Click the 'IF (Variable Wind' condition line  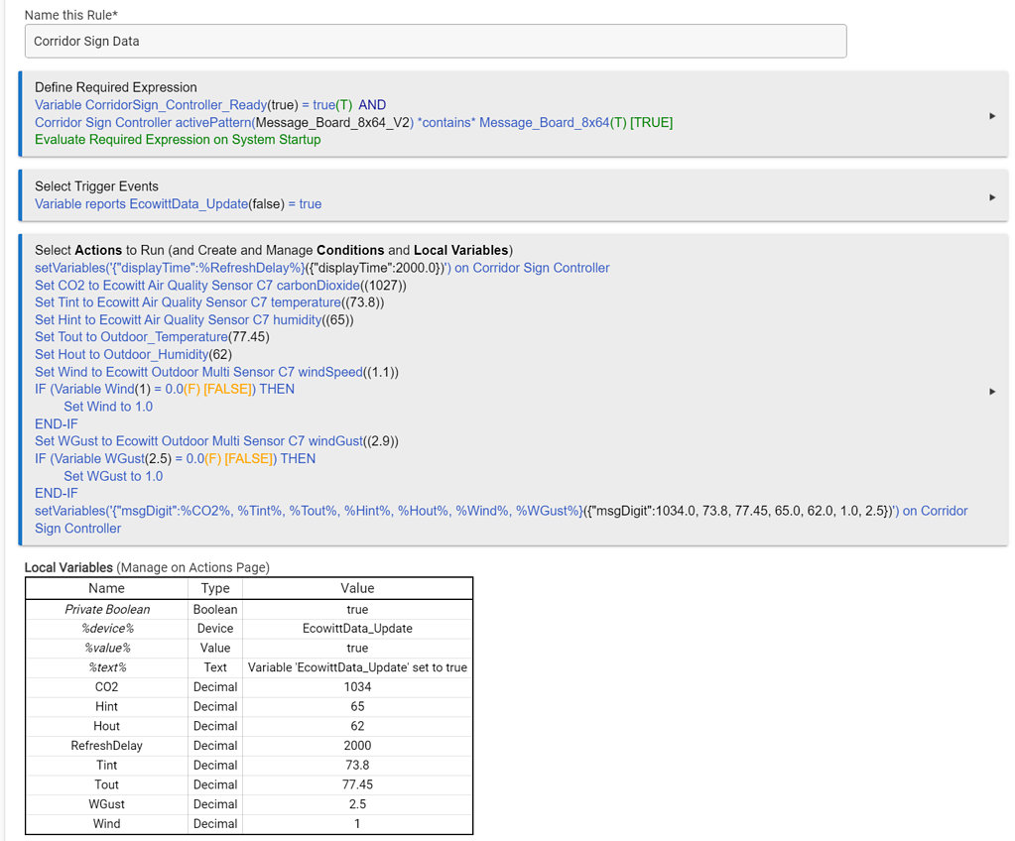[x=164, y=390]
